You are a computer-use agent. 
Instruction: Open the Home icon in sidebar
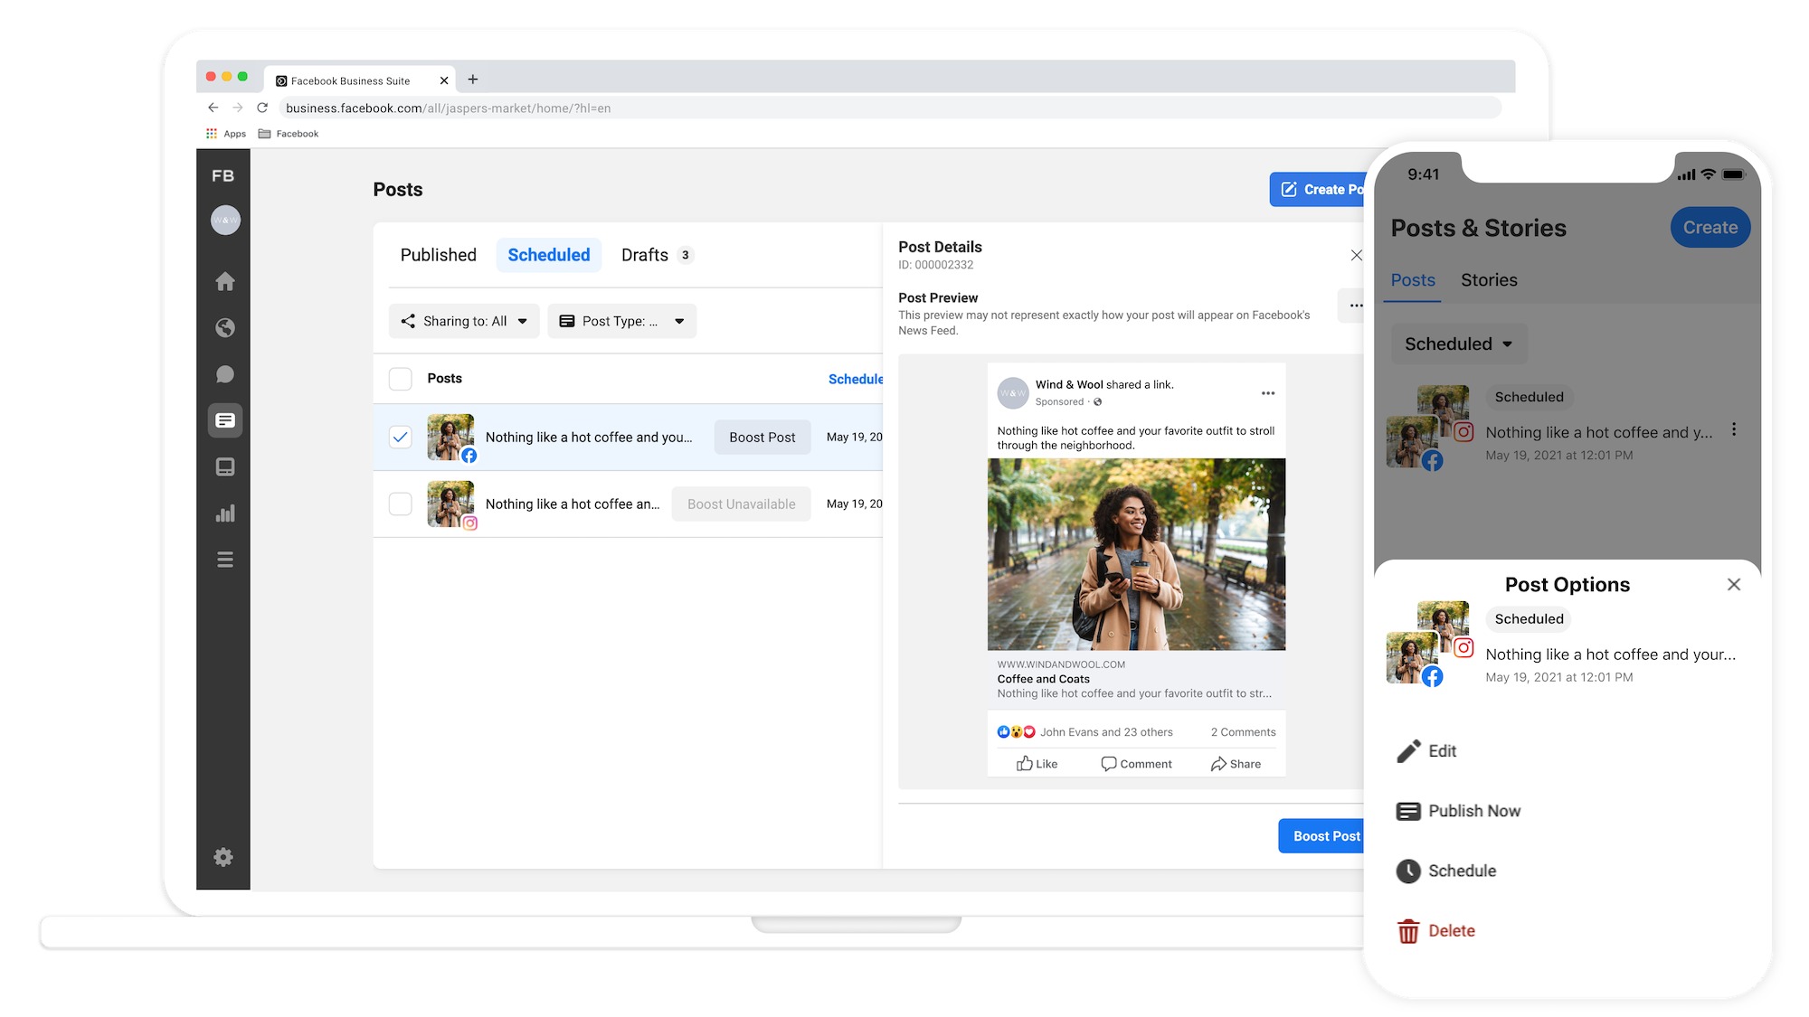(225, 281)
